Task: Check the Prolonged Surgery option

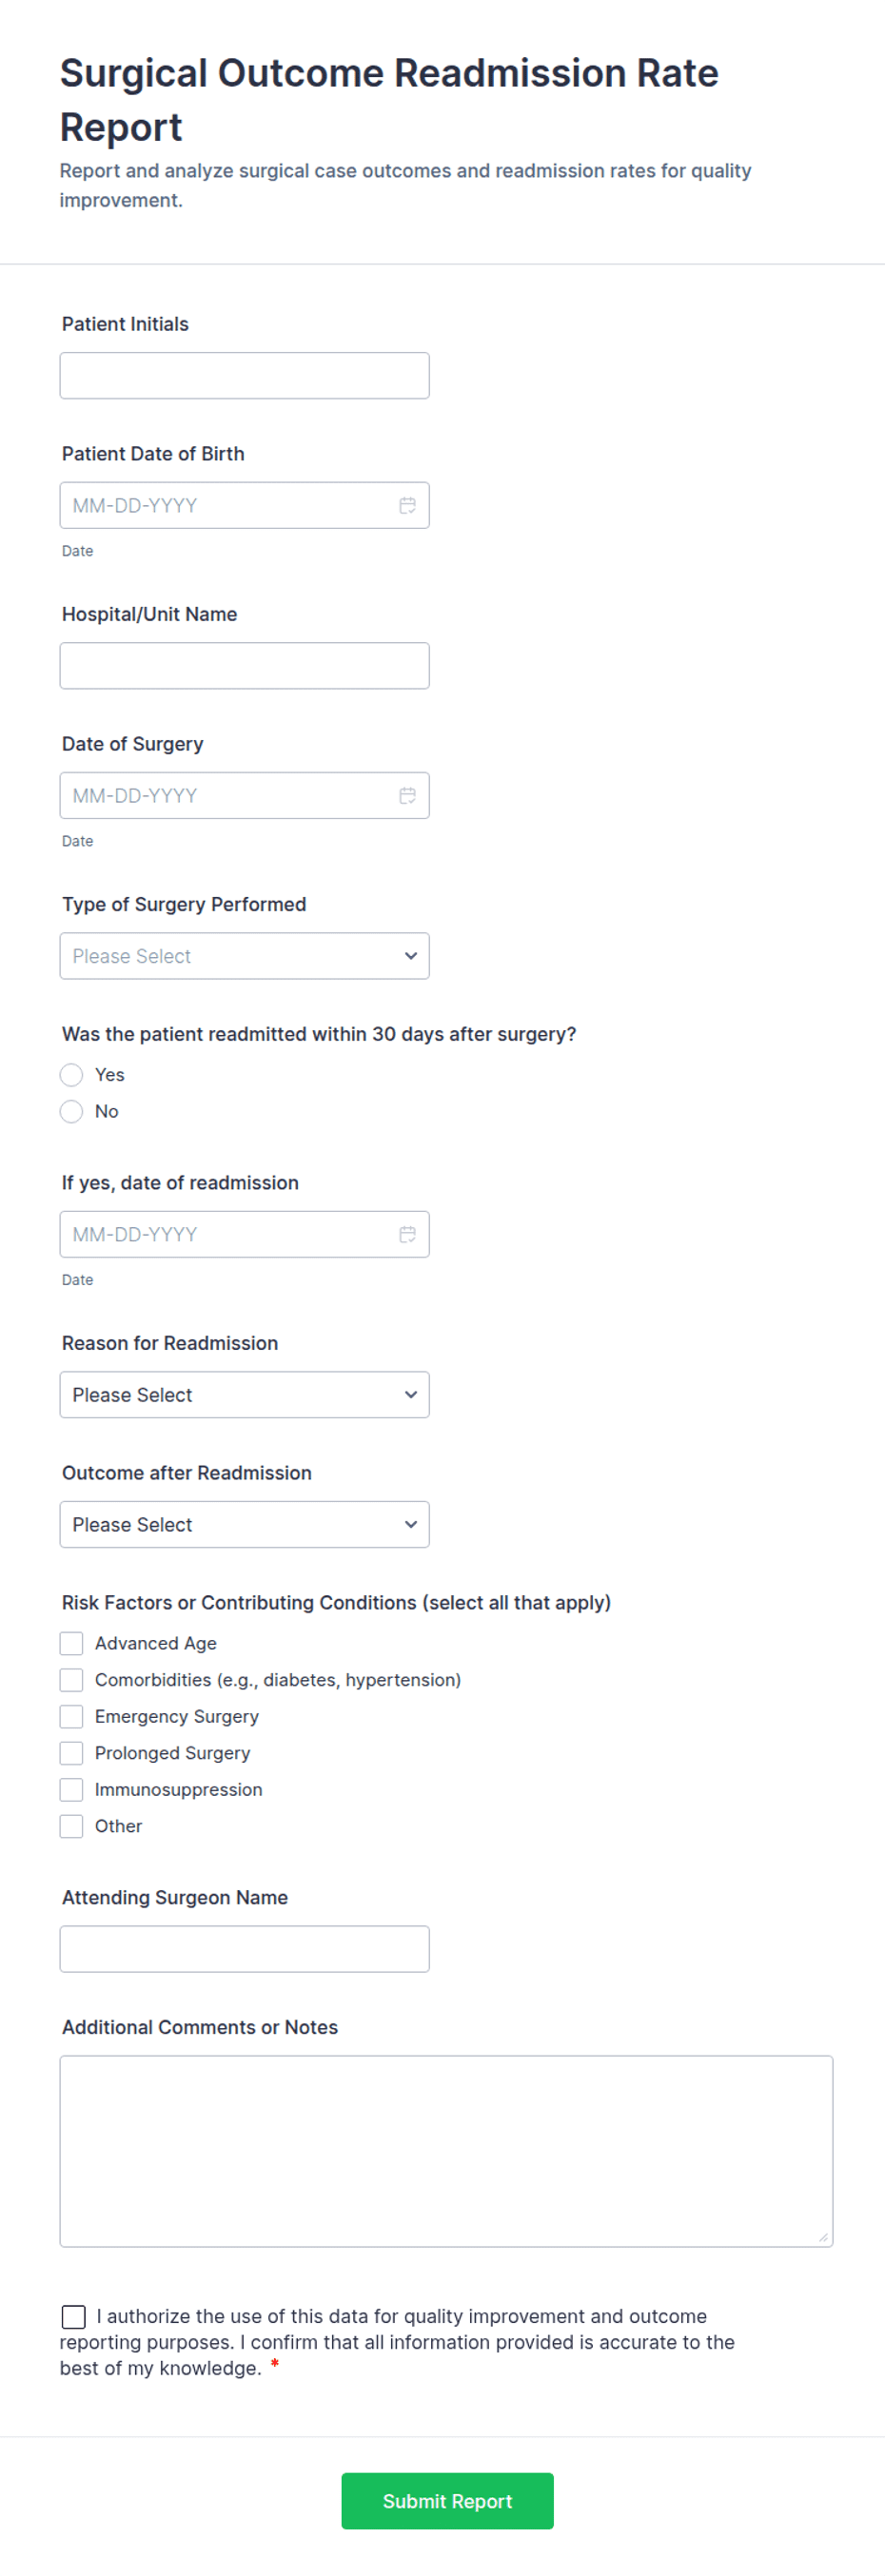Action: pyautogui.click(x=71, y=1753)
